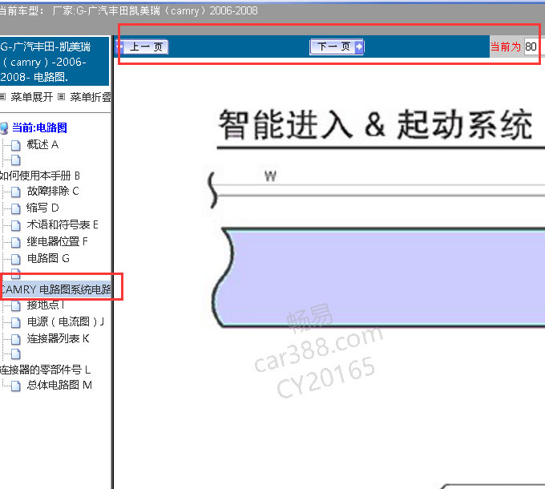
Task: Click the page icon beside 电路图 G
Action: (16, 259)
